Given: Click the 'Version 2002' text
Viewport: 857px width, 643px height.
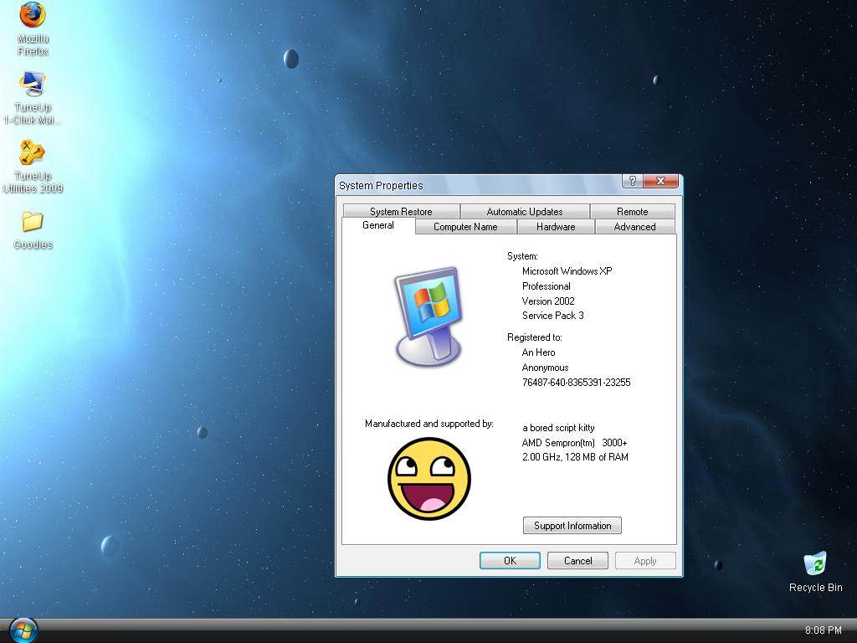Looking at the screenshot, I should 548,301.
